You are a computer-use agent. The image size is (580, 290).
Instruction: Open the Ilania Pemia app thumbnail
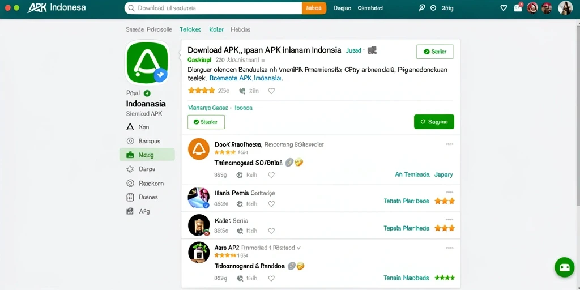[x=199, y=198]
